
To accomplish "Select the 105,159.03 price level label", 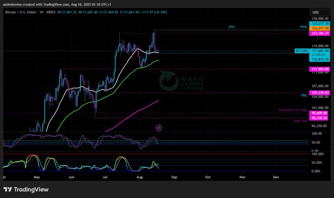I will pos(320,93).
